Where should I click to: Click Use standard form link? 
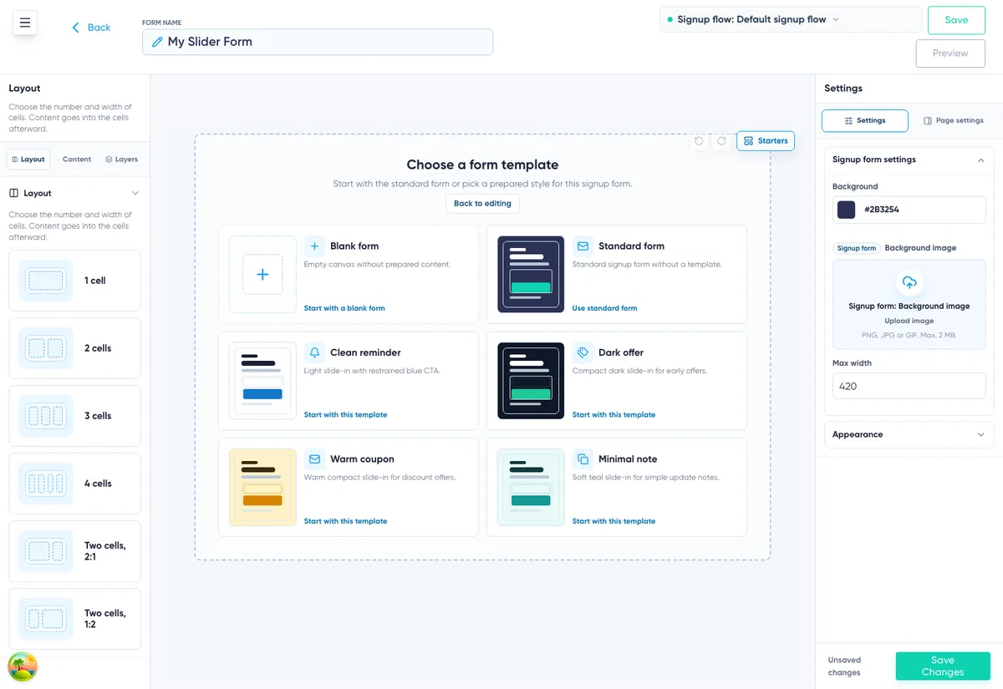(x=604, y=308)
